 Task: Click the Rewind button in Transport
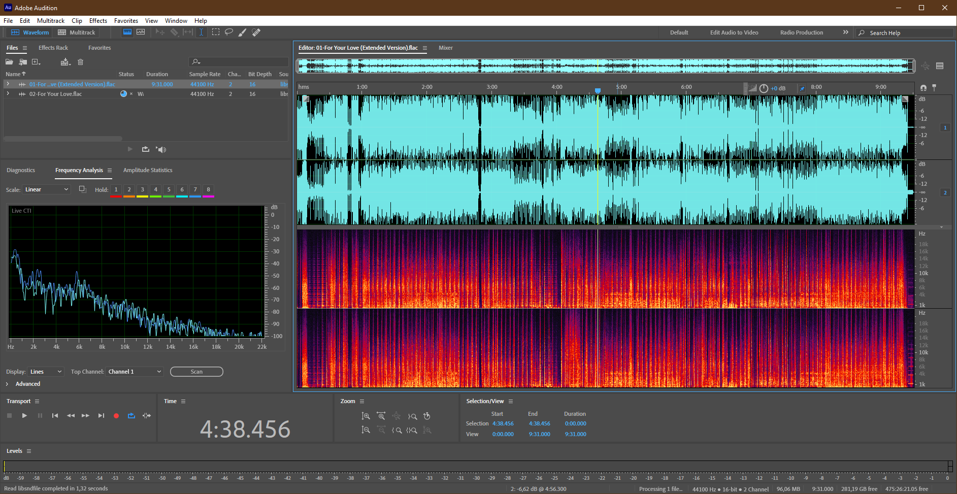click(71, 415)
